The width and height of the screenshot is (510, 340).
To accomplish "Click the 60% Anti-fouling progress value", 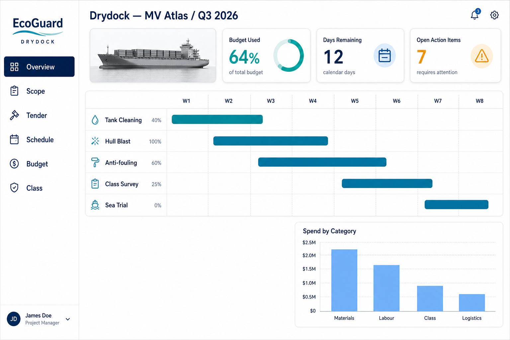I will [x=156, y=163].
